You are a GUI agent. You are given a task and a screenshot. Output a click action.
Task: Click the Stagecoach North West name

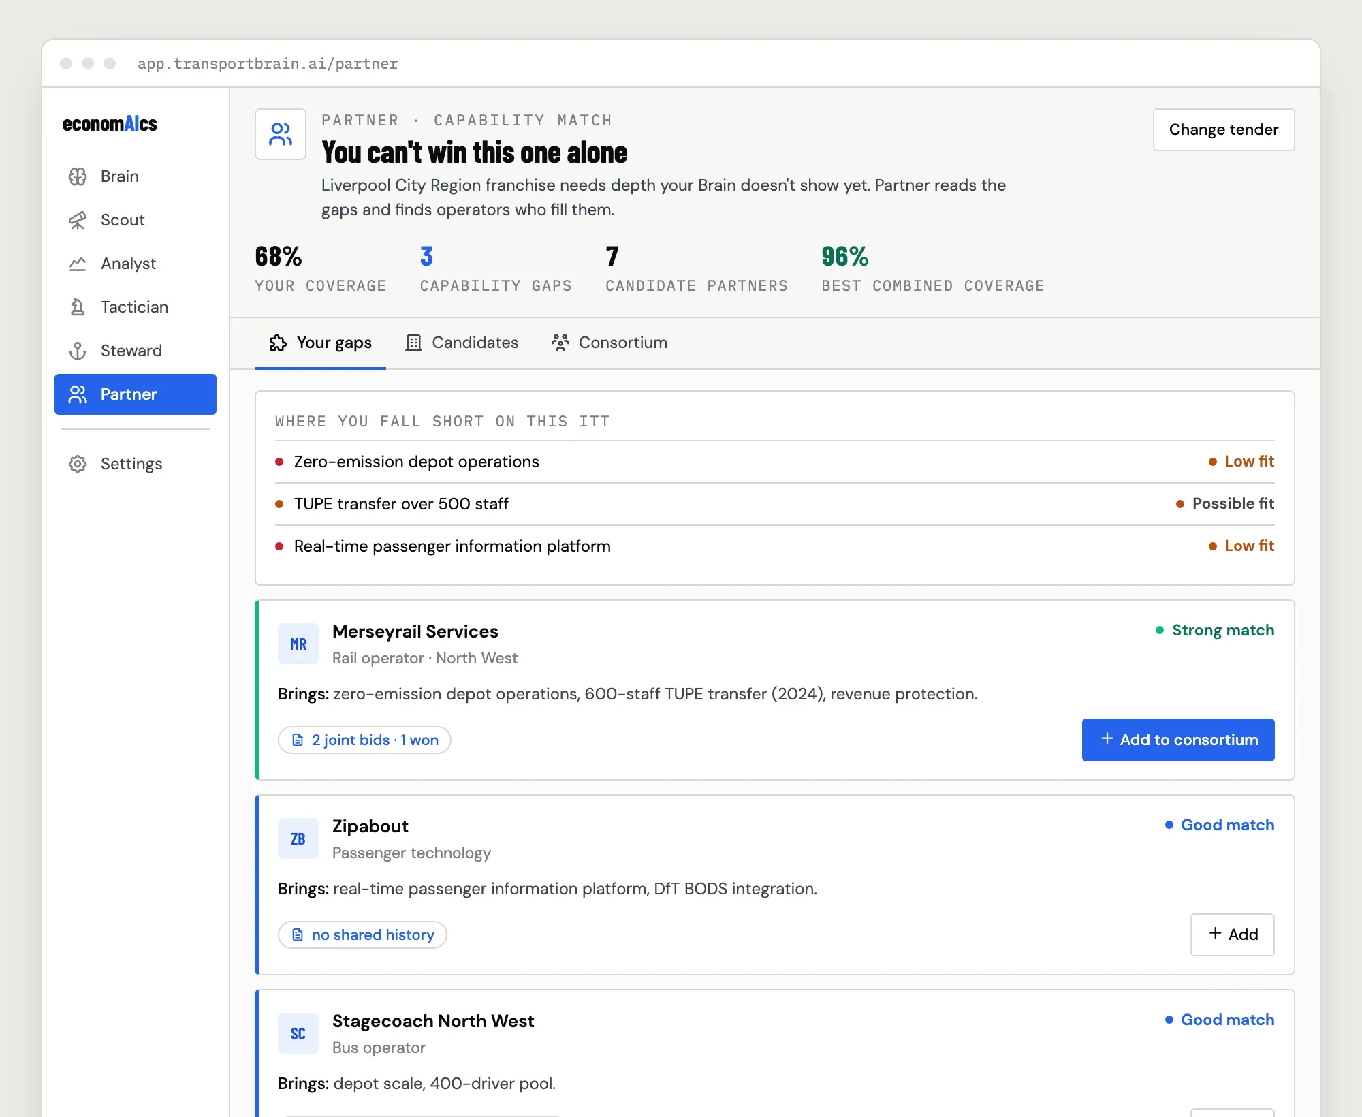[433, 1021]
